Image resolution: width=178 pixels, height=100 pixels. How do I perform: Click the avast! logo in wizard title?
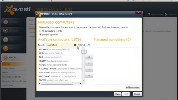click(43, 14)
